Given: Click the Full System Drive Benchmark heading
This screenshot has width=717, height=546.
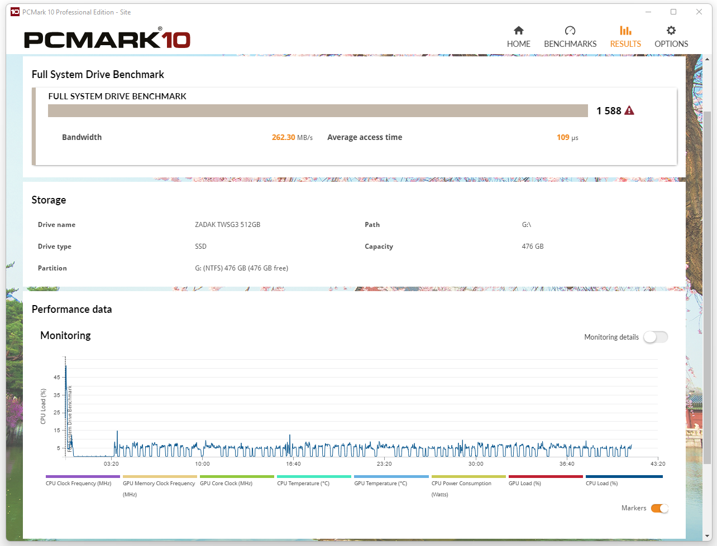Looking at the screenshot, I should pyautogui.click(x=98, y=75).
